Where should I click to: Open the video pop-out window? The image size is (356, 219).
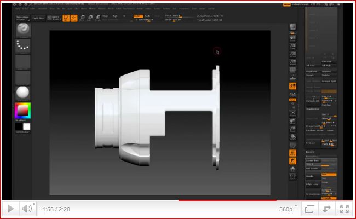309,209
